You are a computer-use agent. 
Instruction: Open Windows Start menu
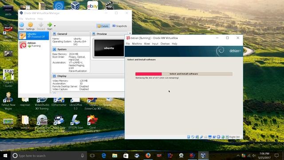tap(5, 156)
